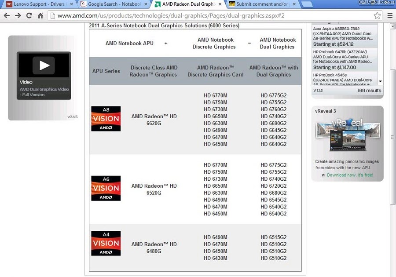Open the browser home page icon

click(x=40, y=16)
